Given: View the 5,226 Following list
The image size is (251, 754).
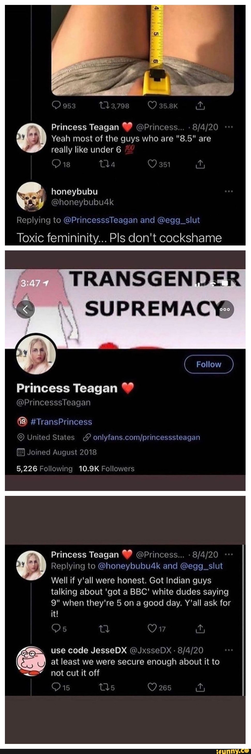Looking at the screenshot, I should pos(44,469).
